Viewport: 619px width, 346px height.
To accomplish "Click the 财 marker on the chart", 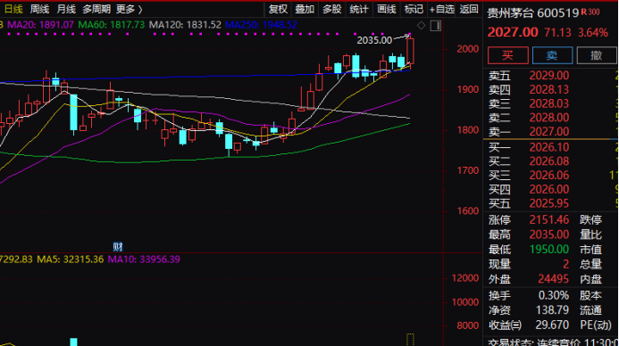I will 118,247.
